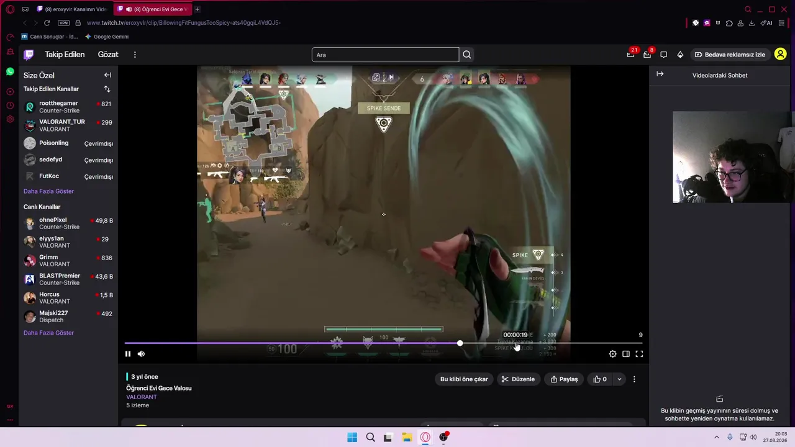Open the whispers chat icon

(663, 55)
